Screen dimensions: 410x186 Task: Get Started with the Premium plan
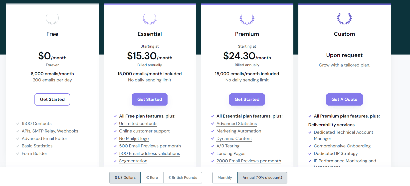coord(247,99)
